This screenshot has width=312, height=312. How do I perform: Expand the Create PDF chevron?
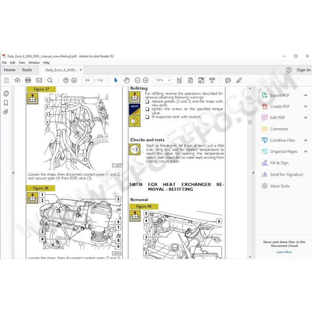(x=306, y=107)
